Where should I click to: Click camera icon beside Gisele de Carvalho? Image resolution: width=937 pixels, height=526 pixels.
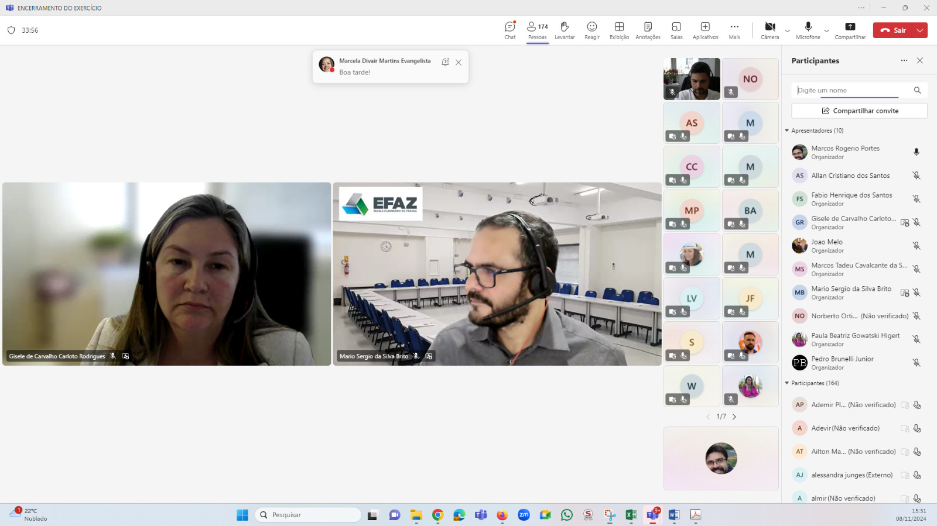(x=905, y=222)
